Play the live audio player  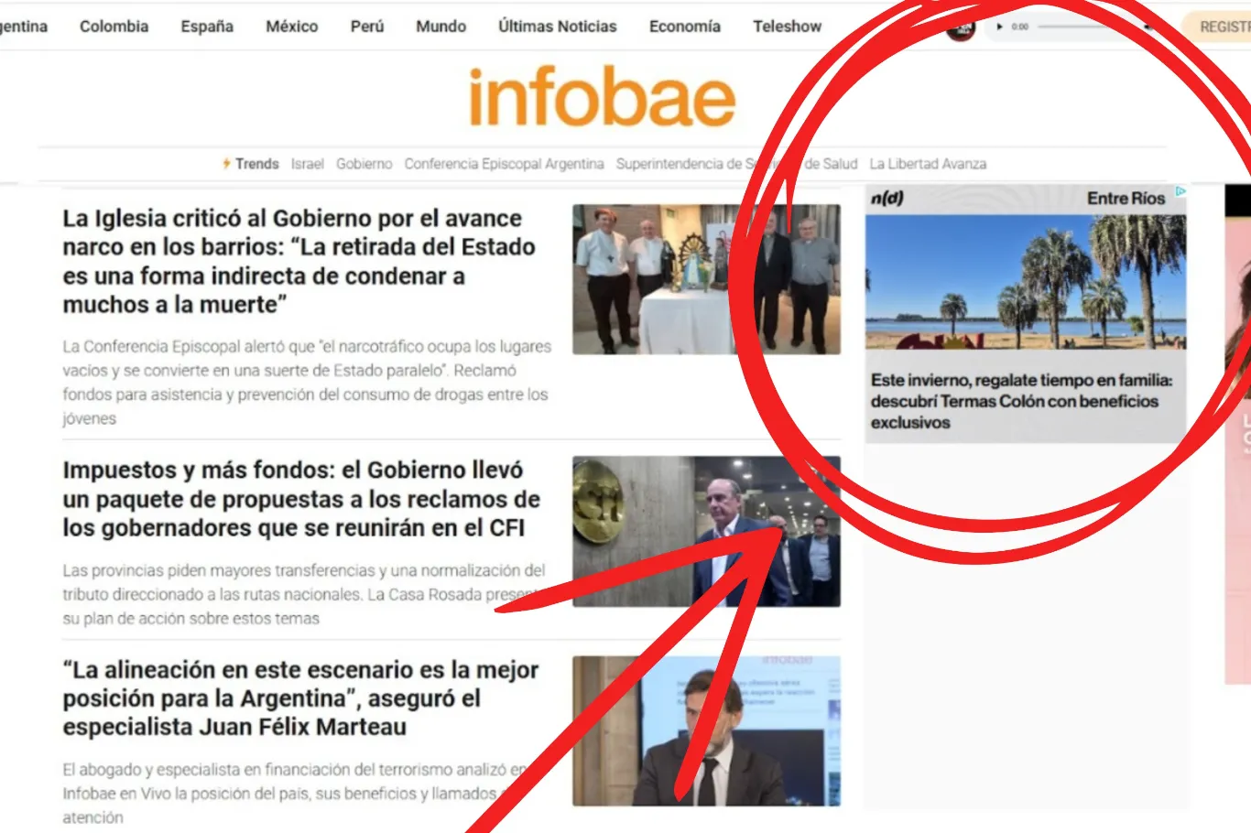[x=999, y=27]
